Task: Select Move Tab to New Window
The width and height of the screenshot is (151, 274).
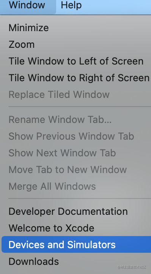Action: 76,170
